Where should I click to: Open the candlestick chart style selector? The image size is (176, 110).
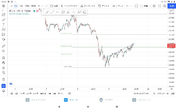coord(46,6)
